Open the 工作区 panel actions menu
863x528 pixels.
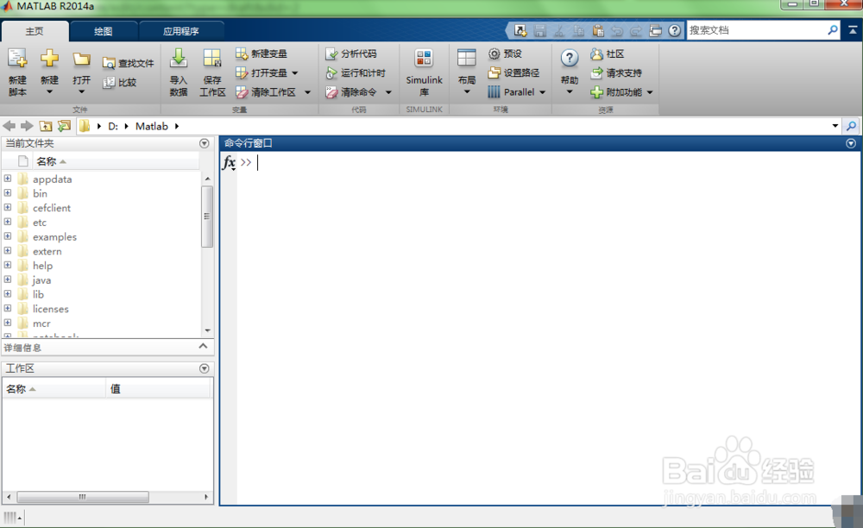tap(205, 368)
